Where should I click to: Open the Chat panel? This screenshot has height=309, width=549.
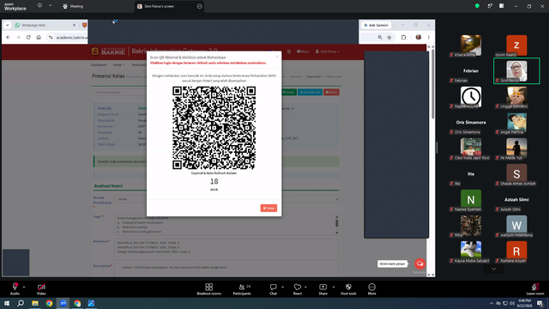point(273,289)
